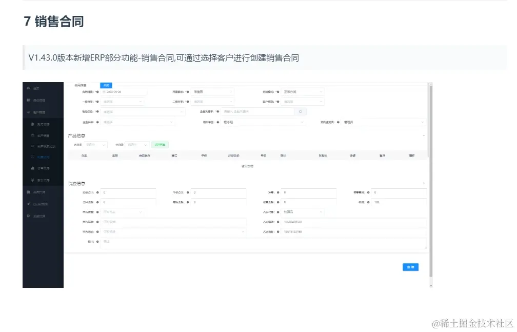The height and width of the screenshot is (332, 517).
Task: Click the green button in 产品信息 section
Action: click(x=160, y=145)
